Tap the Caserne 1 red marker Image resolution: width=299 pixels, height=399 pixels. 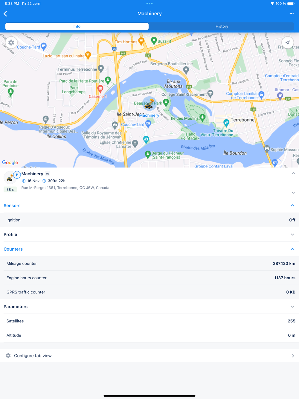(100, 89)
